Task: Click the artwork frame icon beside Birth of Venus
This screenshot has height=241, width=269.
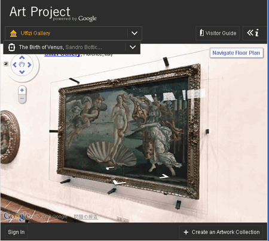Action: click(11, 47)
